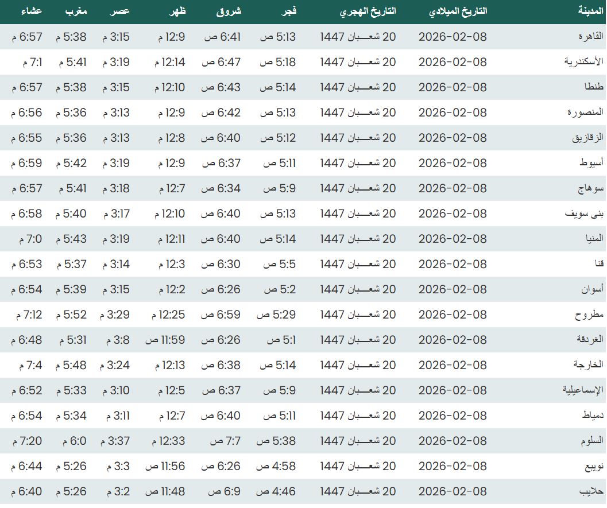Click الأسكندرية sunrise time 6:47 ص
The width and height of the screenshot is (607, 508).
click(221, 62)
